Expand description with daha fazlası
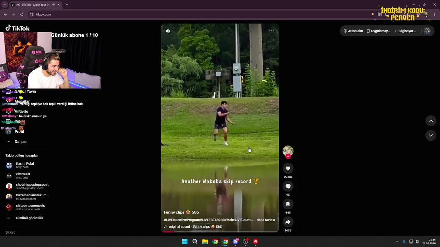440x247 pixels. [266, 220]
